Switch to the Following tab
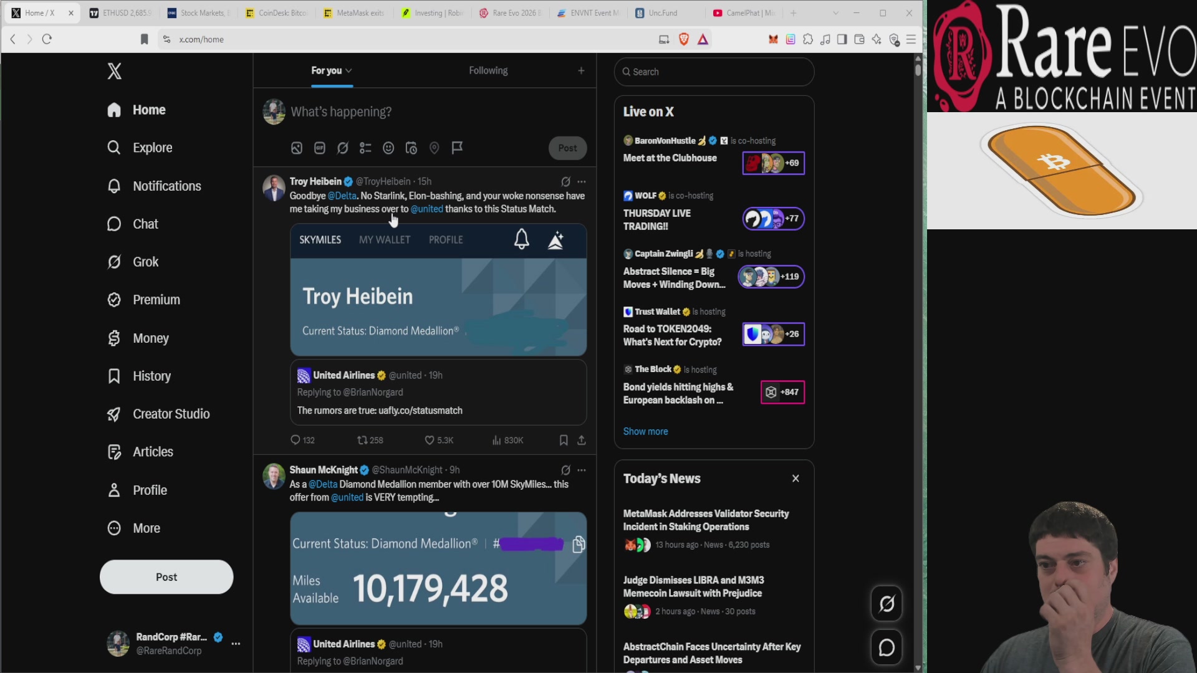Screen dimensions: 1197x673 pyautogui.click(x=488, y=70)
